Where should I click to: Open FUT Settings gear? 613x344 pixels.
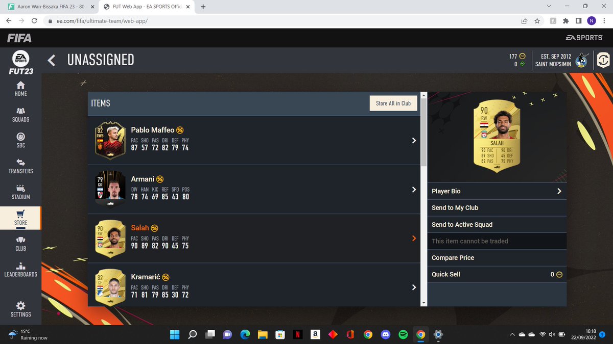coord(20,309)
